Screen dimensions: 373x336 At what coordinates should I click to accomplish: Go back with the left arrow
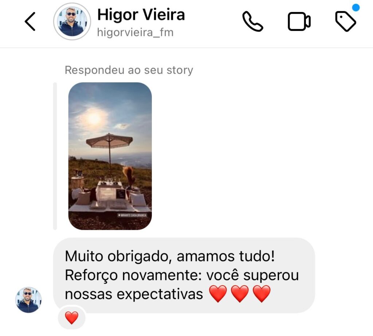(x=30, y=21)
